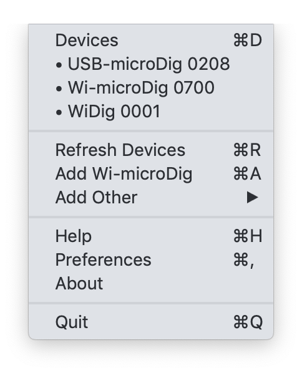Click the ⌘D shortcut label
This screenshot has height=373, width=302.
[248, 40]
